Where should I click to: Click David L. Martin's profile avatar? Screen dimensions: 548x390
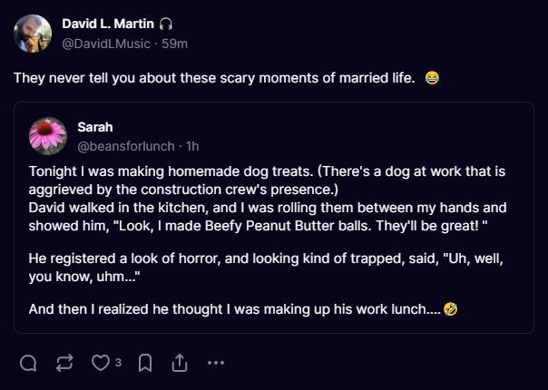(33, 33)
